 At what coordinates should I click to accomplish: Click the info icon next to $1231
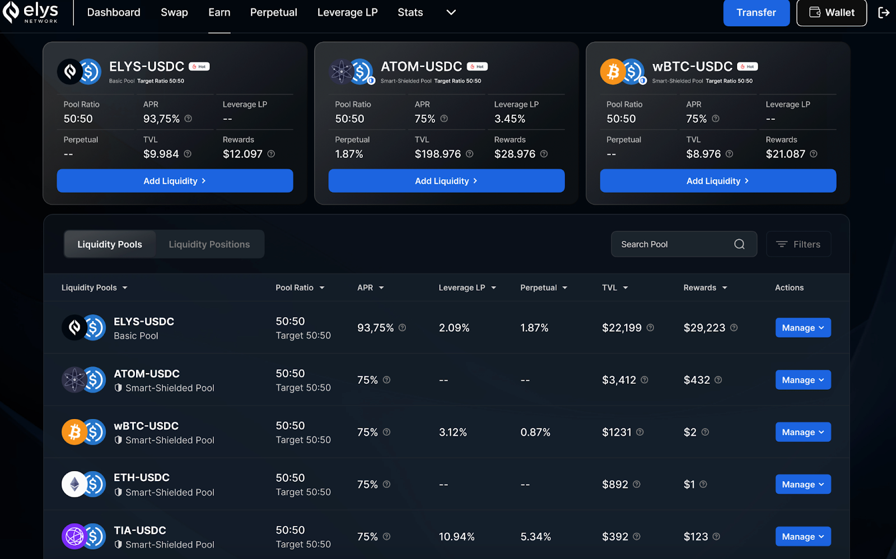640,432
